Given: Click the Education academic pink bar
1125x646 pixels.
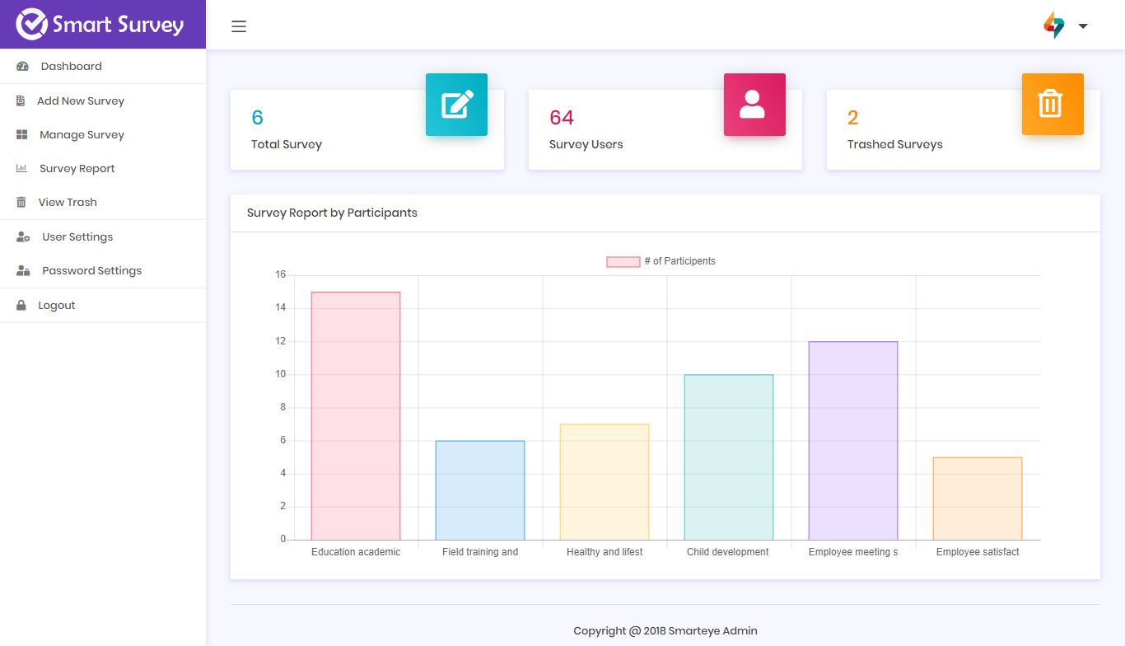Looking at the screenshot, I should pyautogui.click(x=356, y=416).
